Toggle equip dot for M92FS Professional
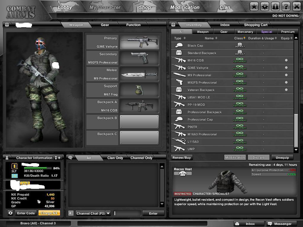Viewport: 303px width, 227px height. (x=286, y=82)
